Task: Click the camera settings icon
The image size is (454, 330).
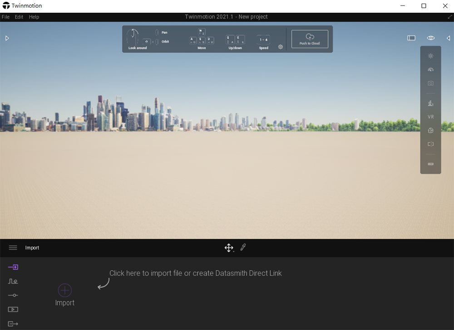Action: [430, 83]
